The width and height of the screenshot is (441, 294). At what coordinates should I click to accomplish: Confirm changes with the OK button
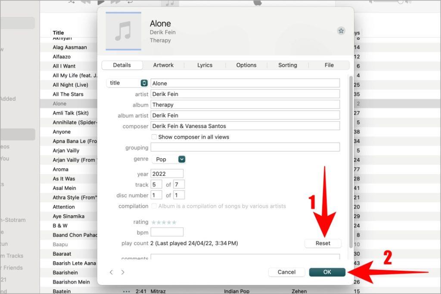[x=327, y=272]
